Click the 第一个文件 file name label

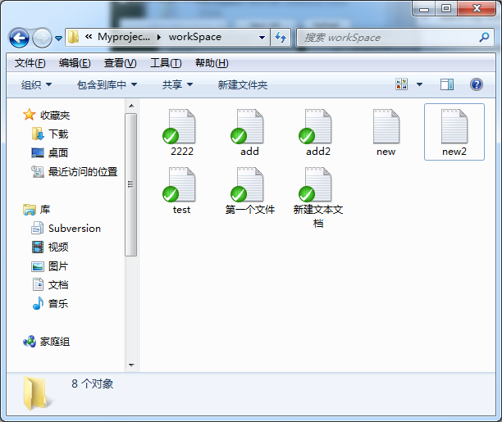pyautogui.click(x=249, y=210)
